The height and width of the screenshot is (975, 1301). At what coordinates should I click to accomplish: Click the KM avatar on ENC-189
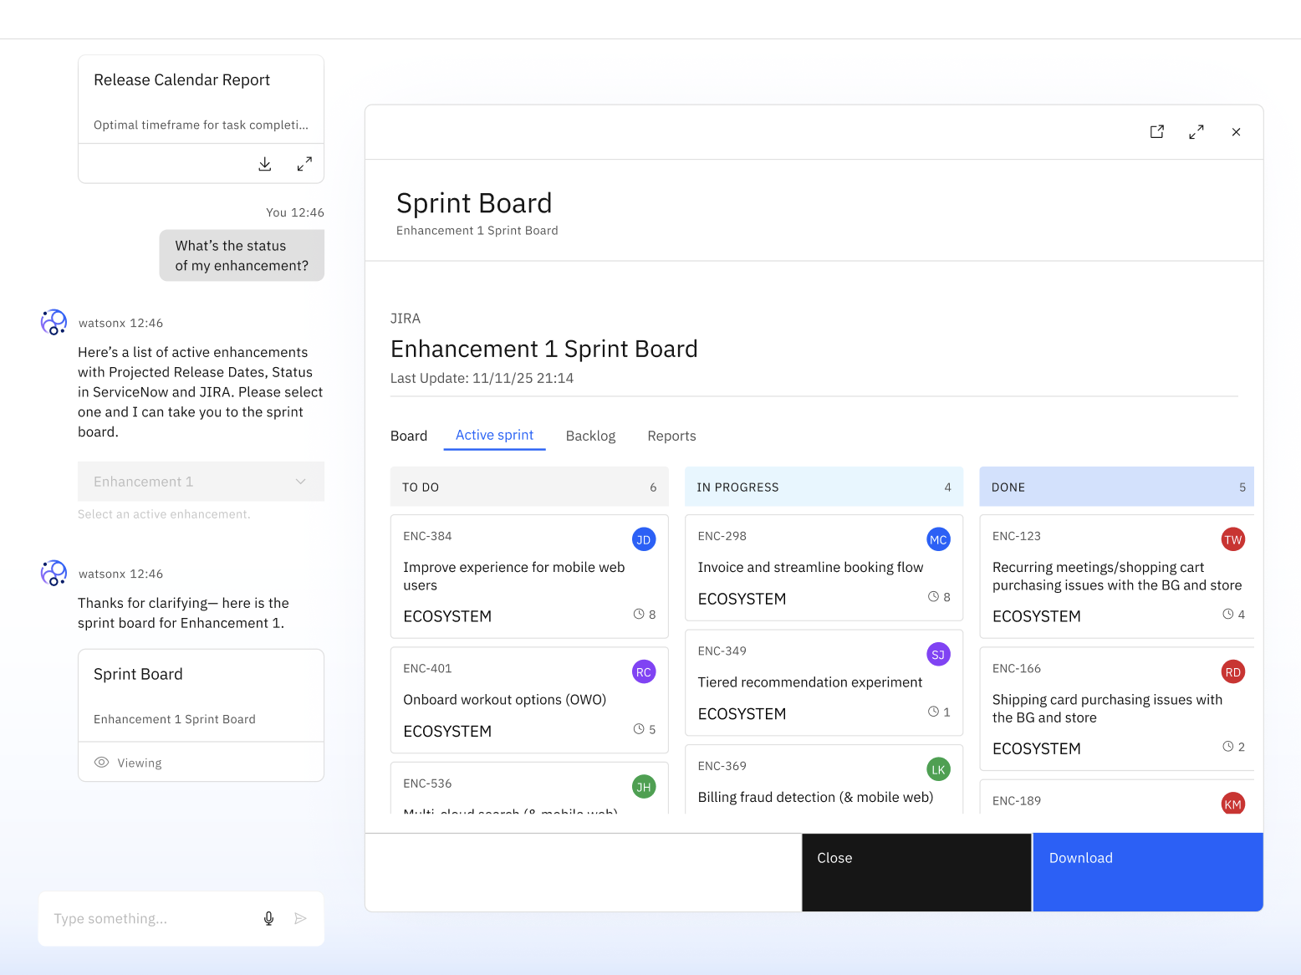1233,804
